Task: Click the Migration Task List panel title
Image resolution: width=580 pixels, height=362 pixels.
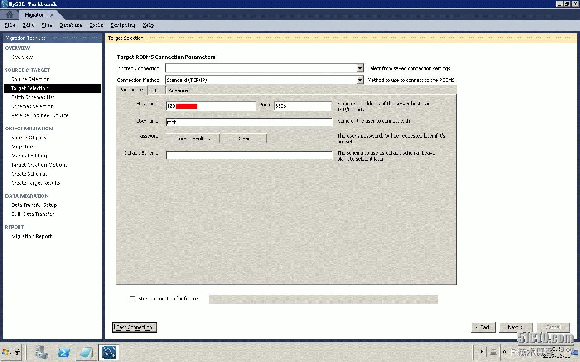Action: coord(25,38)
